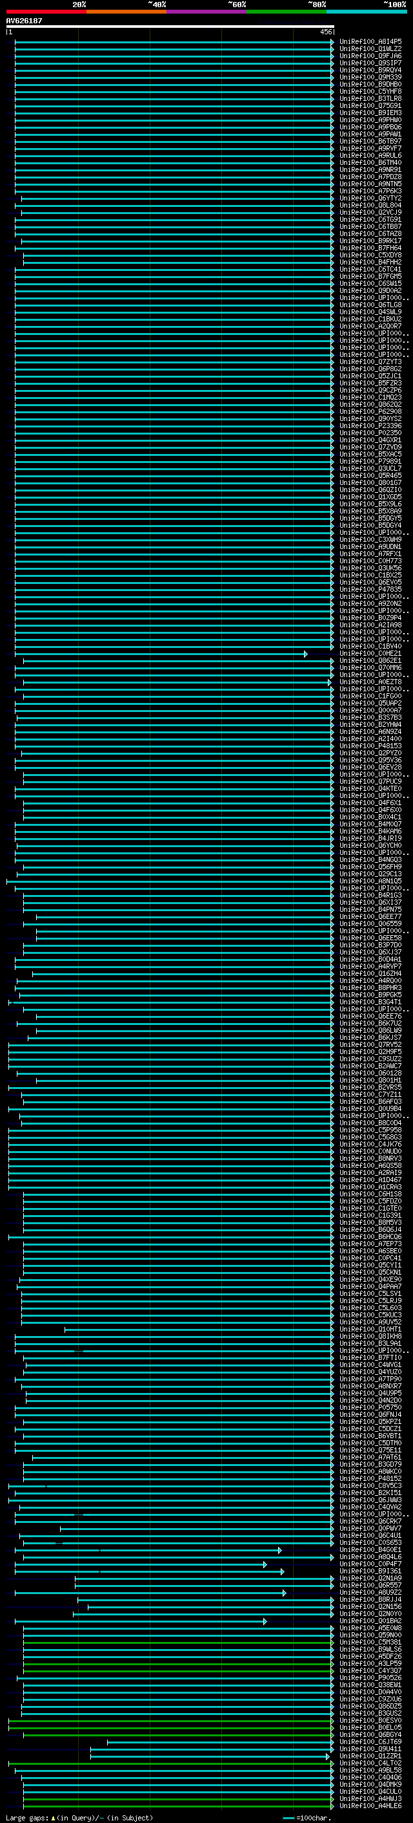The image size is (413, 1823).
Task: Select the UniRef100_B4KAM6 entry
Action: 370,831
